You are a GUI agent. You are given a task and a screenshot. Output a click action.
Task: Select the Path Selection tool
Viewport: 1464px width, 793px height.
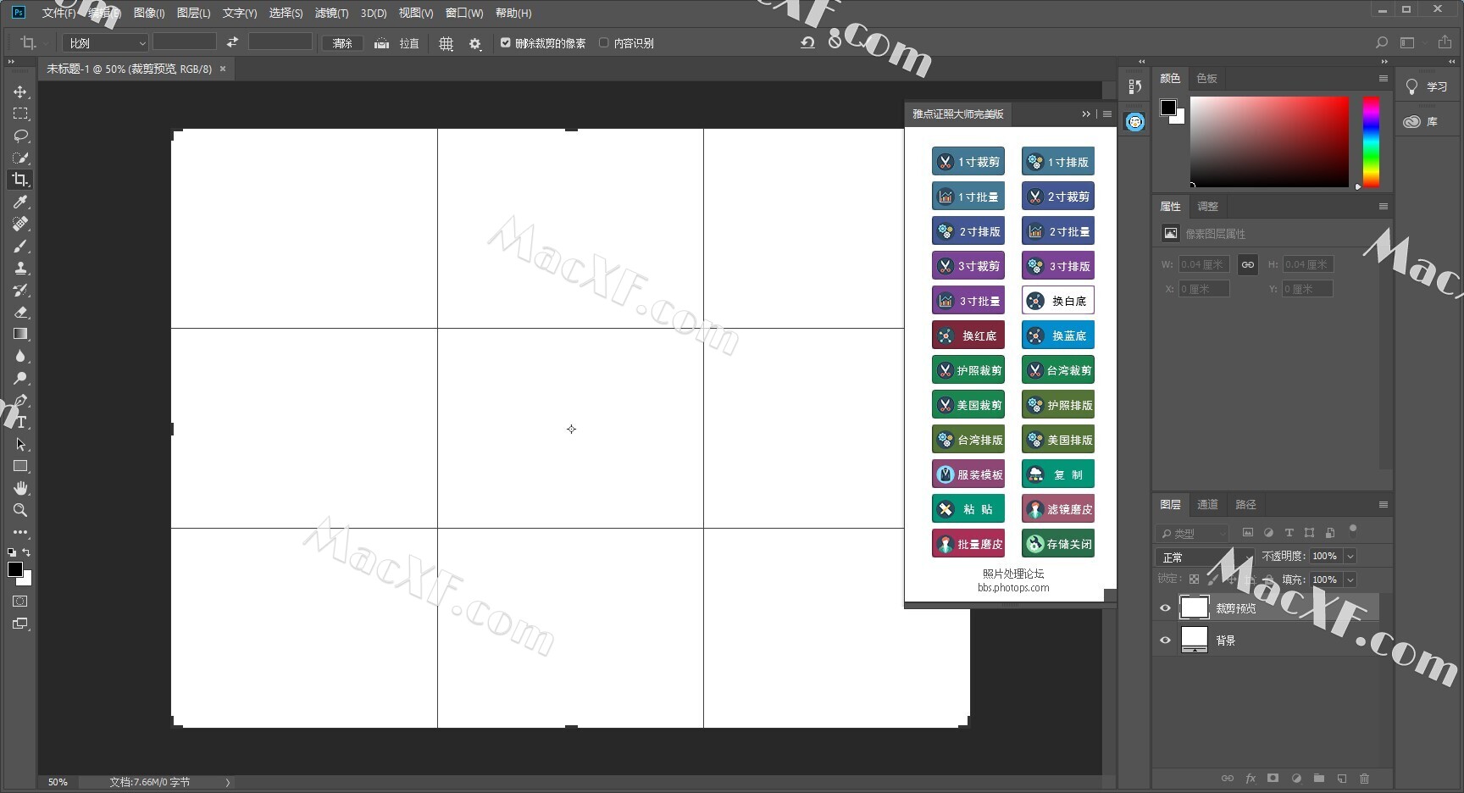pos(20,444)
